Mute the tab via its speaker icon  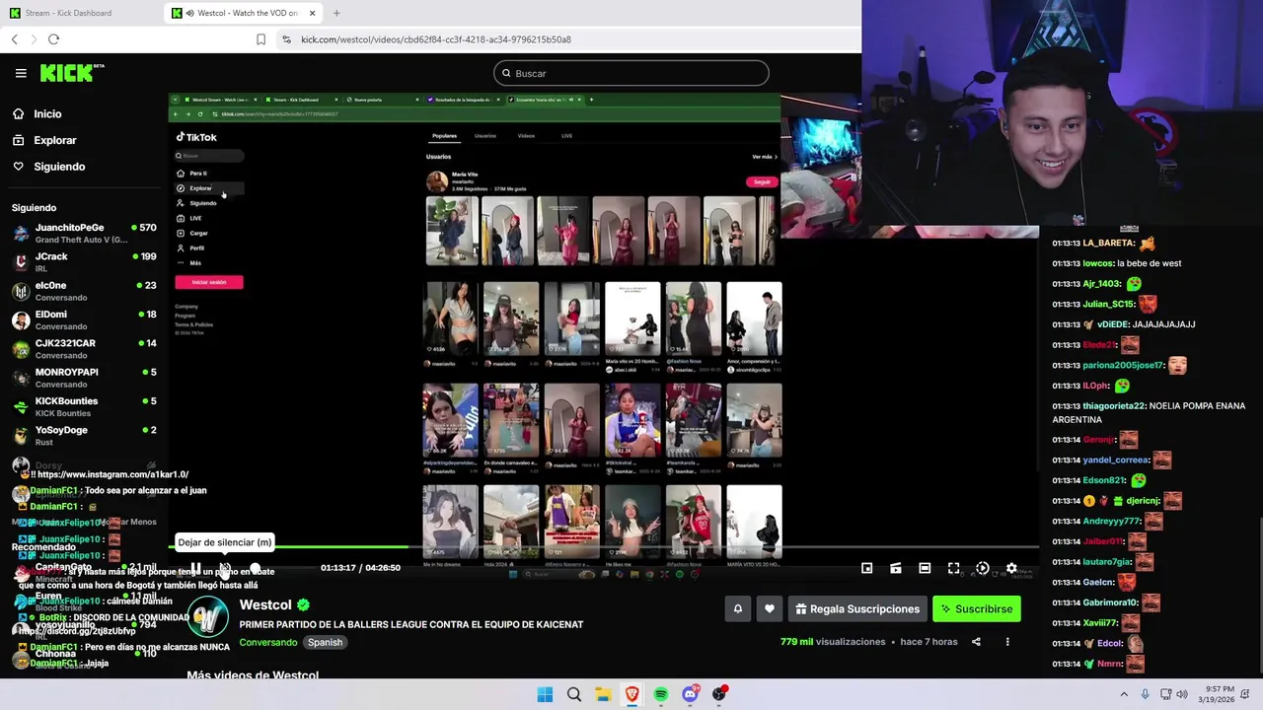[x=189, y=13]
